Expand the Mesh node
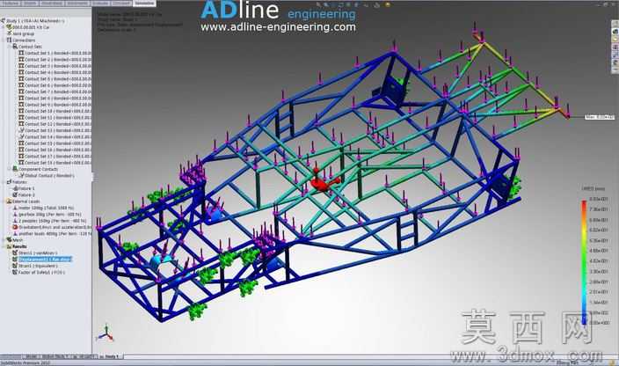Image resolution: width=619 pixels, height=366 pixels. click(x=4, y=239)
